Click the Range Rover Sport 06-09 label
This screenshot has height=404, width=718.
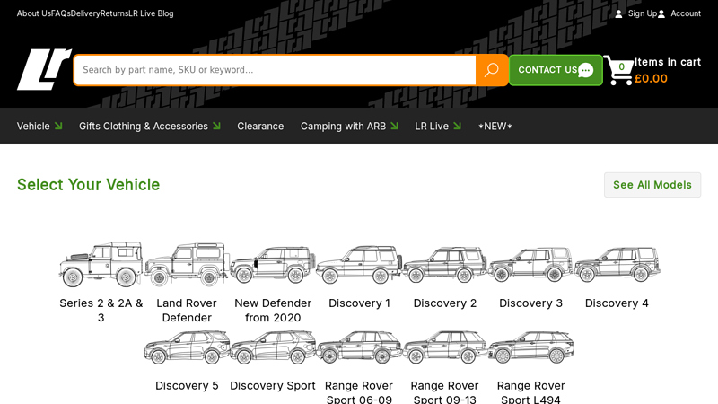click(x=359, y=392)
